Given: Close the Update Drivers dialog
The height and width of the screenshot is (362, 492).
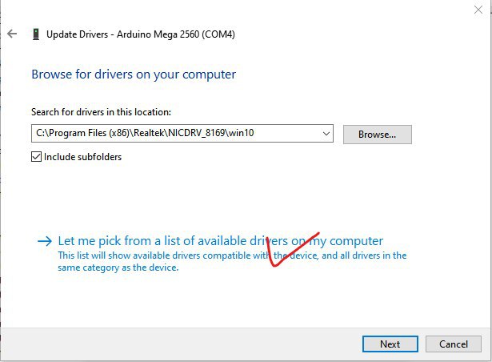Looking at the screenshot, I should point(478,10).
